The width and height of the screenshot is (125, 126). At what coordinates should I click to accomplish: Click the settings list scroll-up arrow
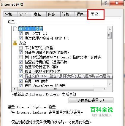[x=110, y=29]
